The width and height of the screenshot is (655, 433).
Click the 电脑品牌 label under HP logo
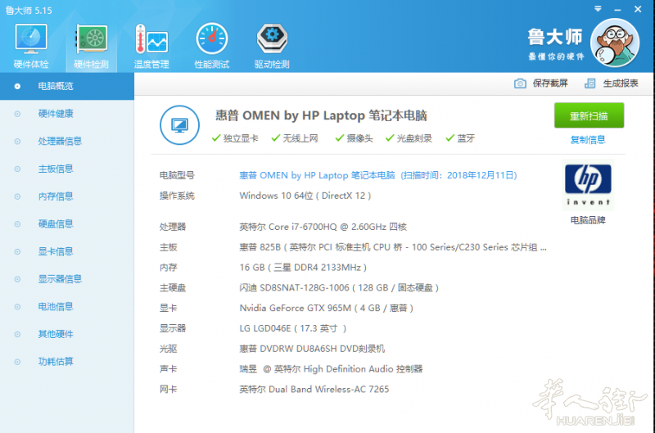click(588, 220)
